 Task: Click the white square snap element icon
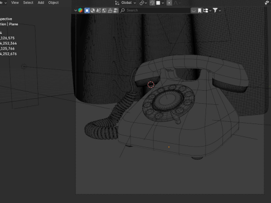click(158, 3)
